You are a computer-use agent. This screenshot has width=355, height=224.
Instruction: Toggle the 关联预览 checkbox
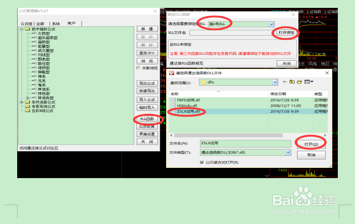[138, 68]
